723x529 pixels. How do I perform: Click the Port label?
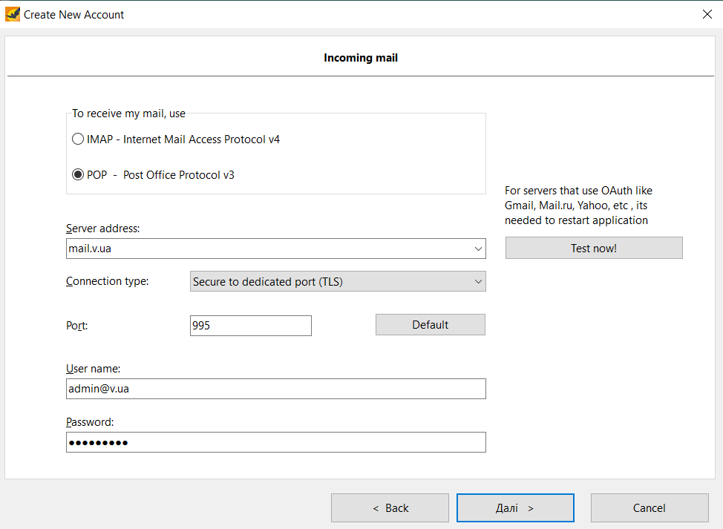click(77, 326)
